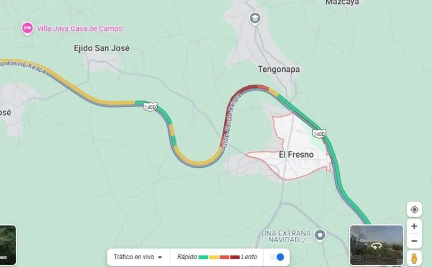Click the 140D highway shield near El Fresno
The image size is (432, 267).
[x=319, y=133]
